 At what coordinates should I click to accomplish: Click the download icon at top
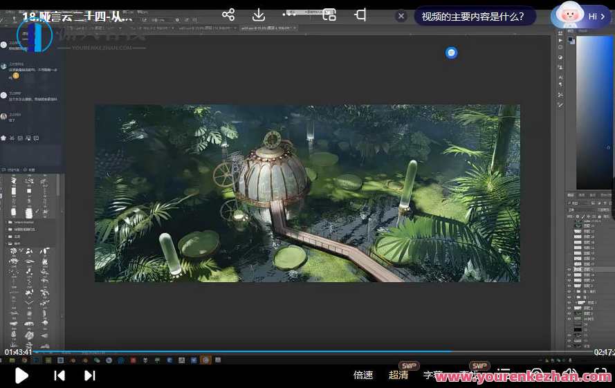258,15
